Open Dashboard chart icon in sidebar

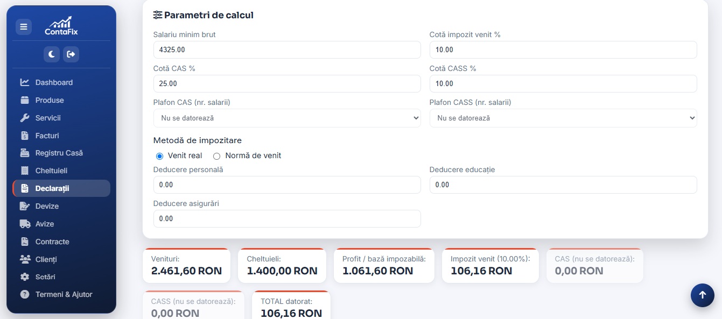pos(25,82)
